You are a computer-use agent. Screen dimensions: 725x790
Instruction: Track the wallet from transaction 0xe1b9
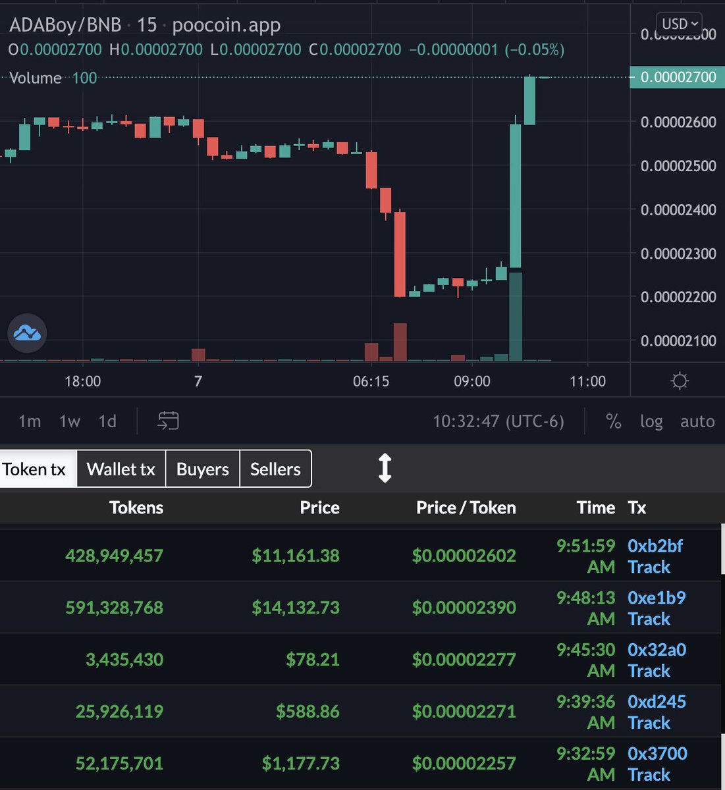(649, 619)
